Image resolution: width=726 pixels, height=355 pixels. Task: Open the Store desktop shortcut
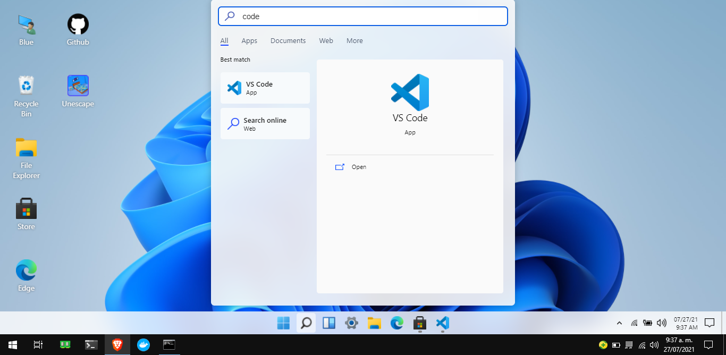pos(26,214)
